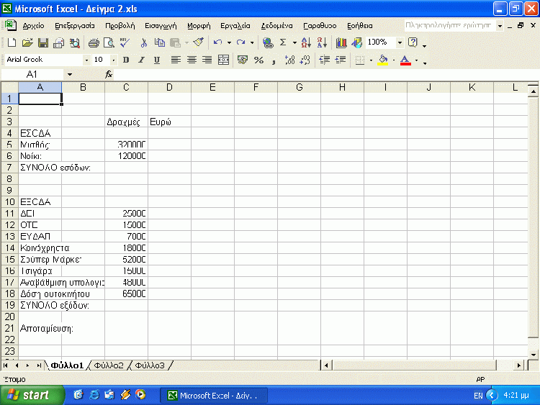Apply Currency style icon
Screen dimensions: 540x405
click(x=243, y=60)
